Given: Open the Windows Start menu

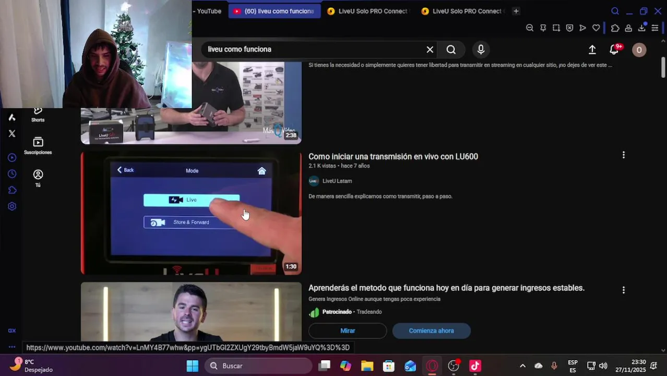Looking at the screenshot, I should (x=193, y=366).
